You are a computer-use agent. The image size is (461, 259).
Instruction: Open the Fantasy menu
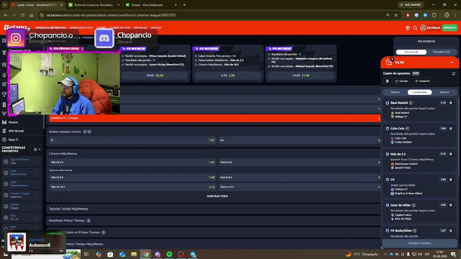pos(156,28)
